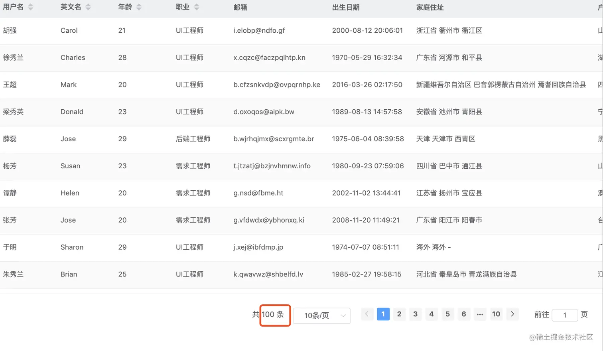
Task: Click email g.nsd@fbme.ht
Action: [258, 193]
